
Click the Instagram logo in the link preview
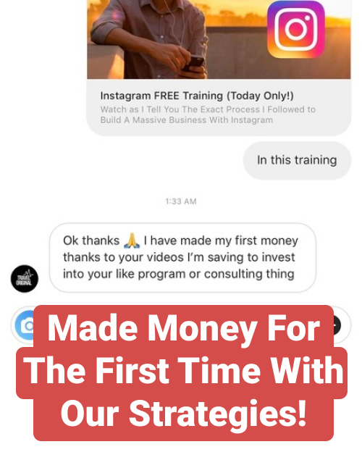296,29
